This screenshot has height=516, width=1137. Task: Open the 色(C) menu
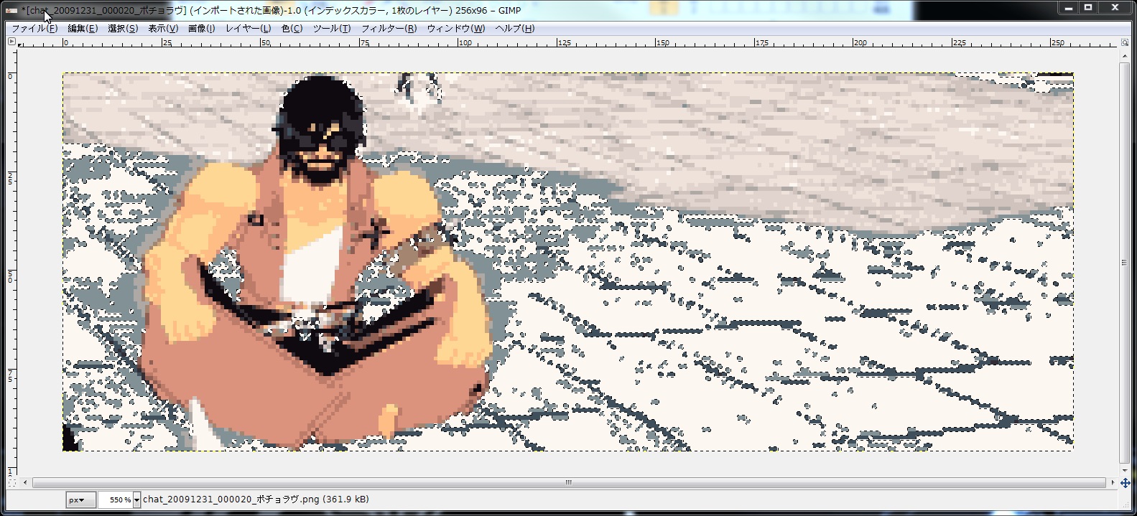[x=291, y=29]
